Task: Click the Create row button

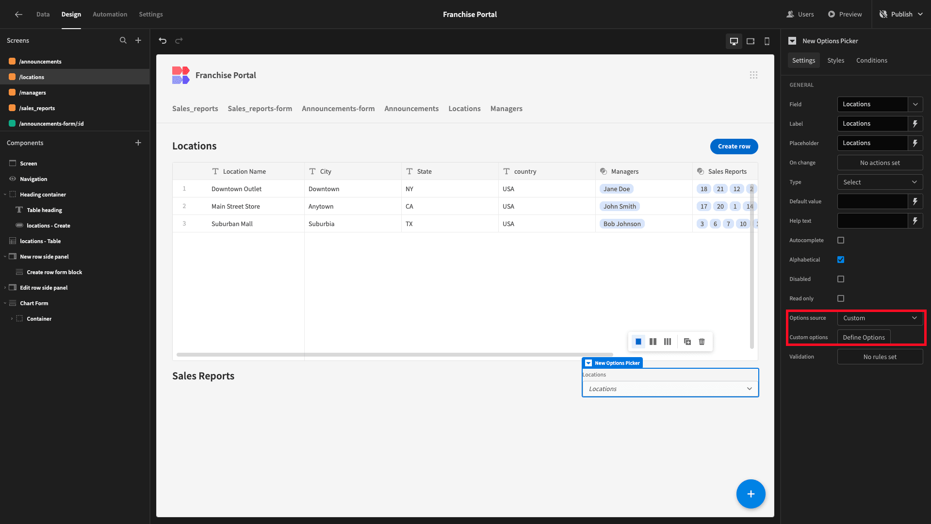Action: [734, 146]
